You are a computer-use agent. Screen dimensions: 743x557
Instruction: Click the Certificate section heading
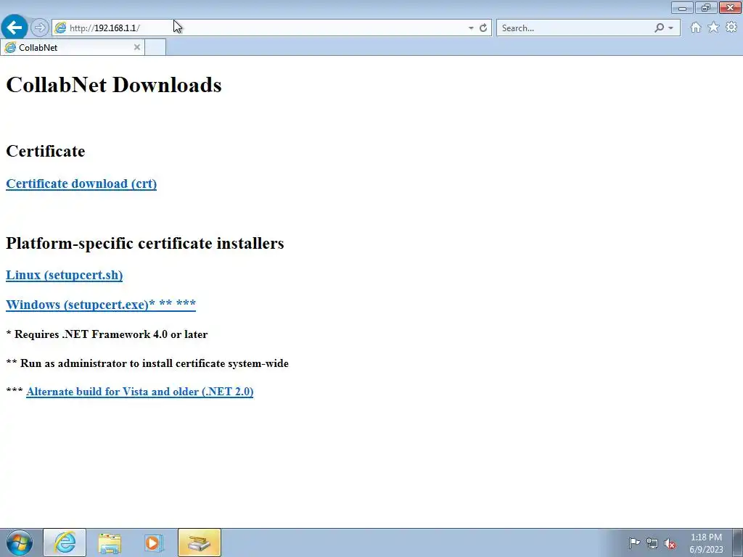[46, 151]
